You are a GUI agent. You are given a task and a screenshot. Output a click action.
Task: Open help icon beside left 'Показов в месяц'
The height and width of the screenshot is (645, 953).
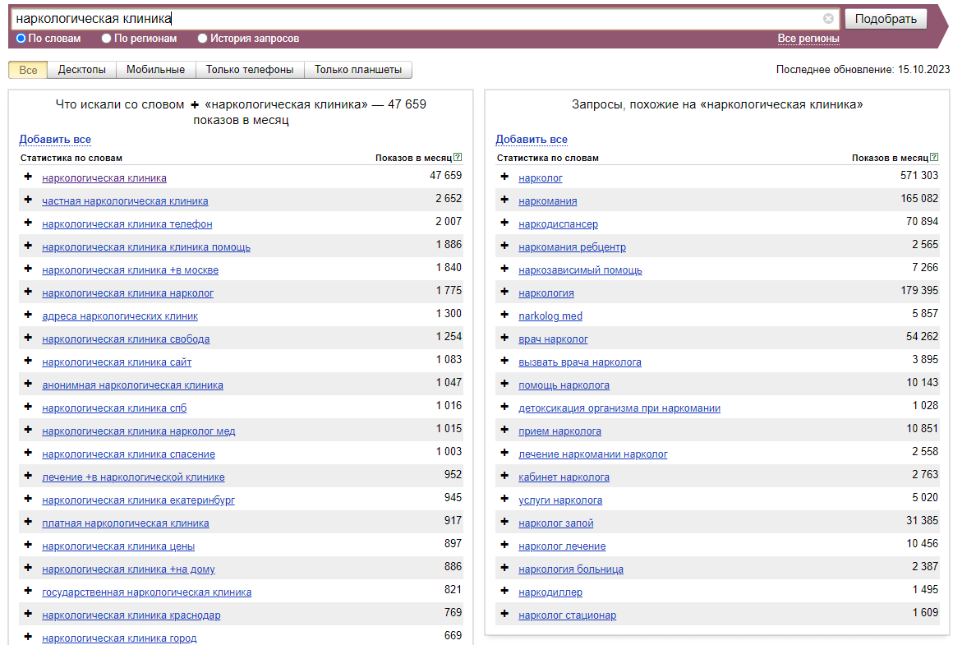click(458, 158)
